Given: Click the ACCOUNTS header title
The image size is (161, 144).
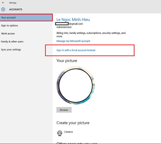Looking at the screenshot, I should pos(16,9).
